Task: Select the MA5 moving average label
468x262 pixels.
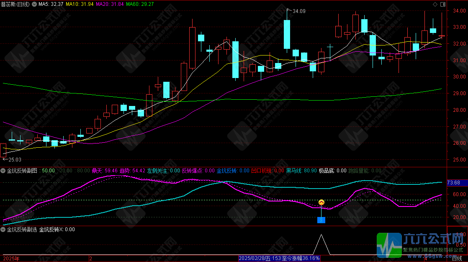Action: tap(51, 4)
